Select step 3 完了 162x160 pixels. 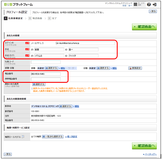(x=52, y=18)
